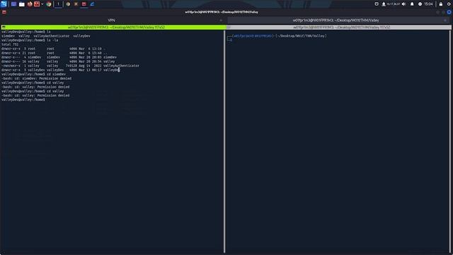Launch the Chromium browser icon
The width and height of the screenshot is (453, 255).
[49, 4]
